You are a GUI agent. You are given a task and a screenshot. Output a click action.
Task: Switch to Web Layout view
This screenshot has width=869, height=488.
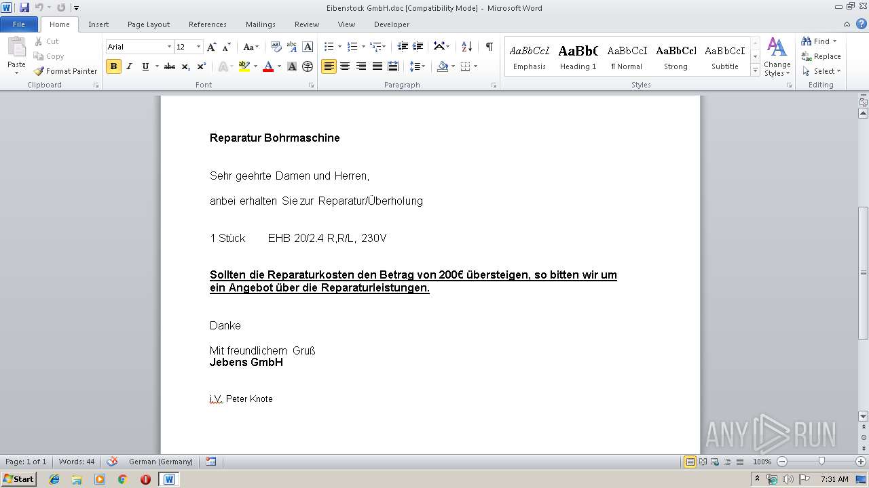coord(714,462)
